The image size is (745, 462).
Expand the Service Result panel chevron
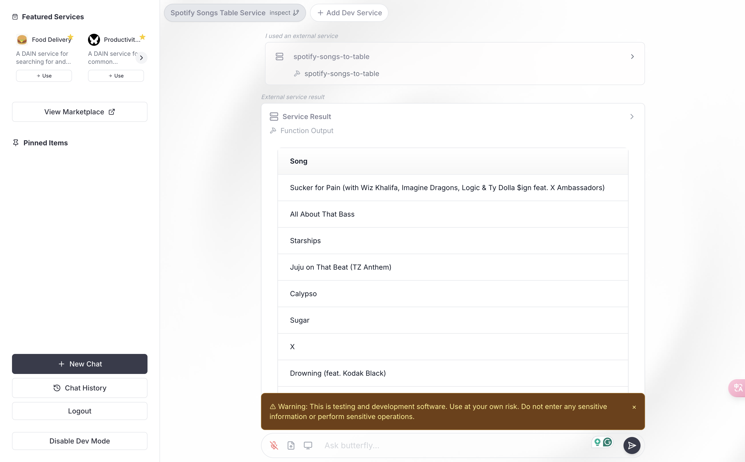pyautogui.click(x=632, y=116)
